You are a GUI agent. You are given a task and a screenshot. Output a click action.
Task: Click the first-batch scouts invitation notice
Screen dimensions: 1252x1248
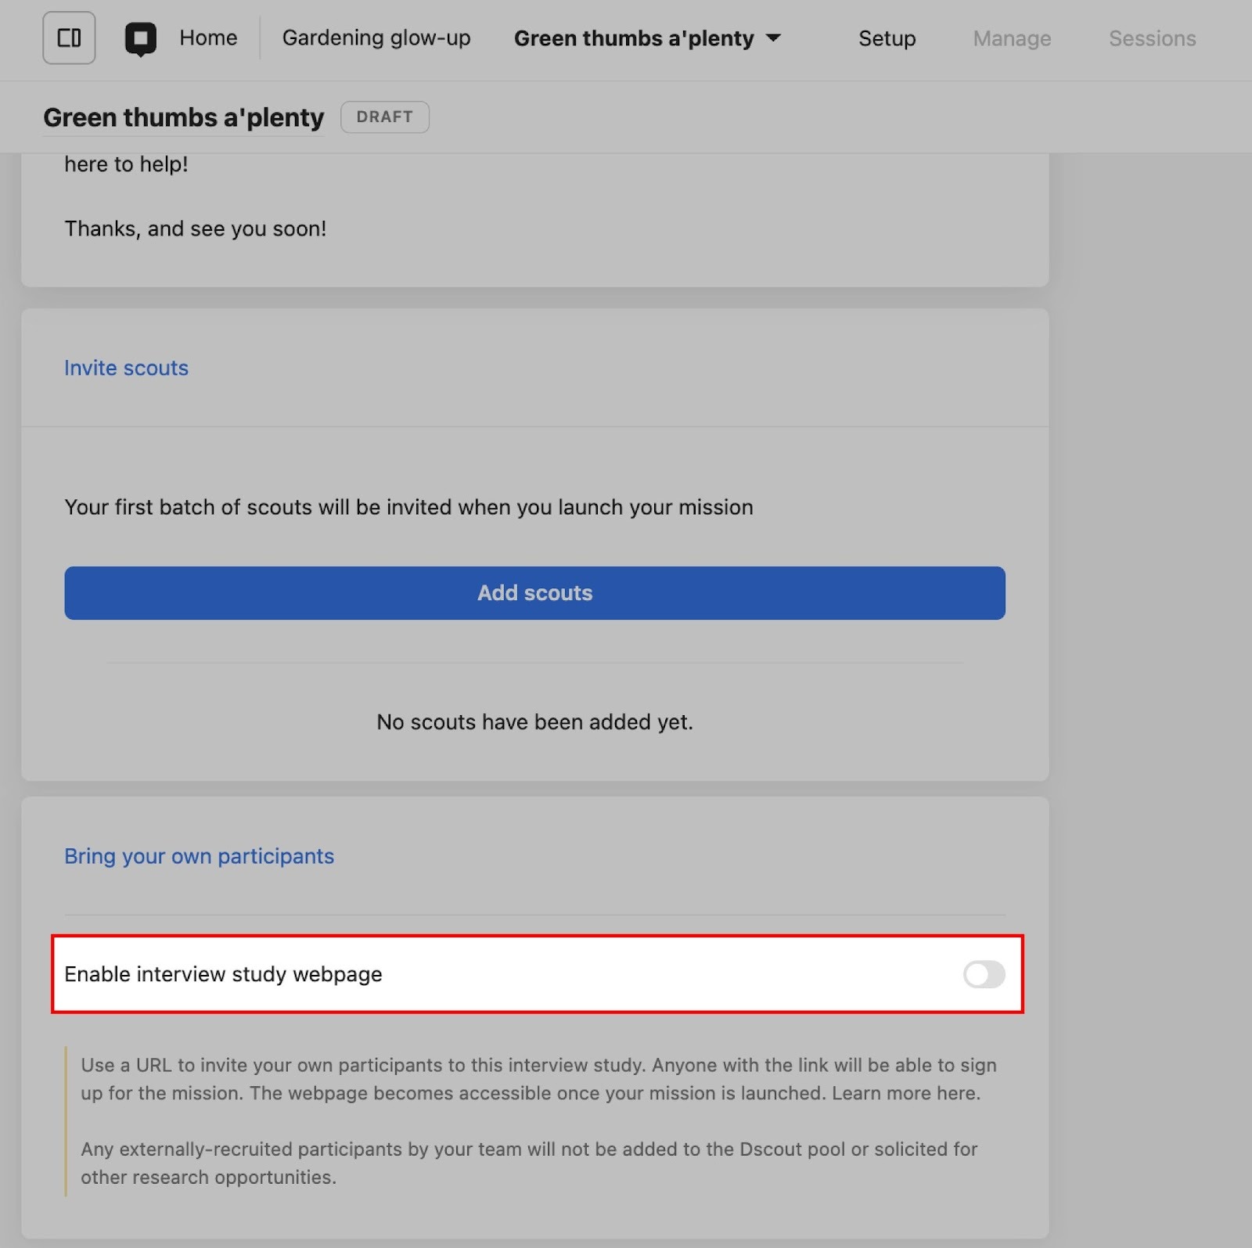click(x=408, y=507)
